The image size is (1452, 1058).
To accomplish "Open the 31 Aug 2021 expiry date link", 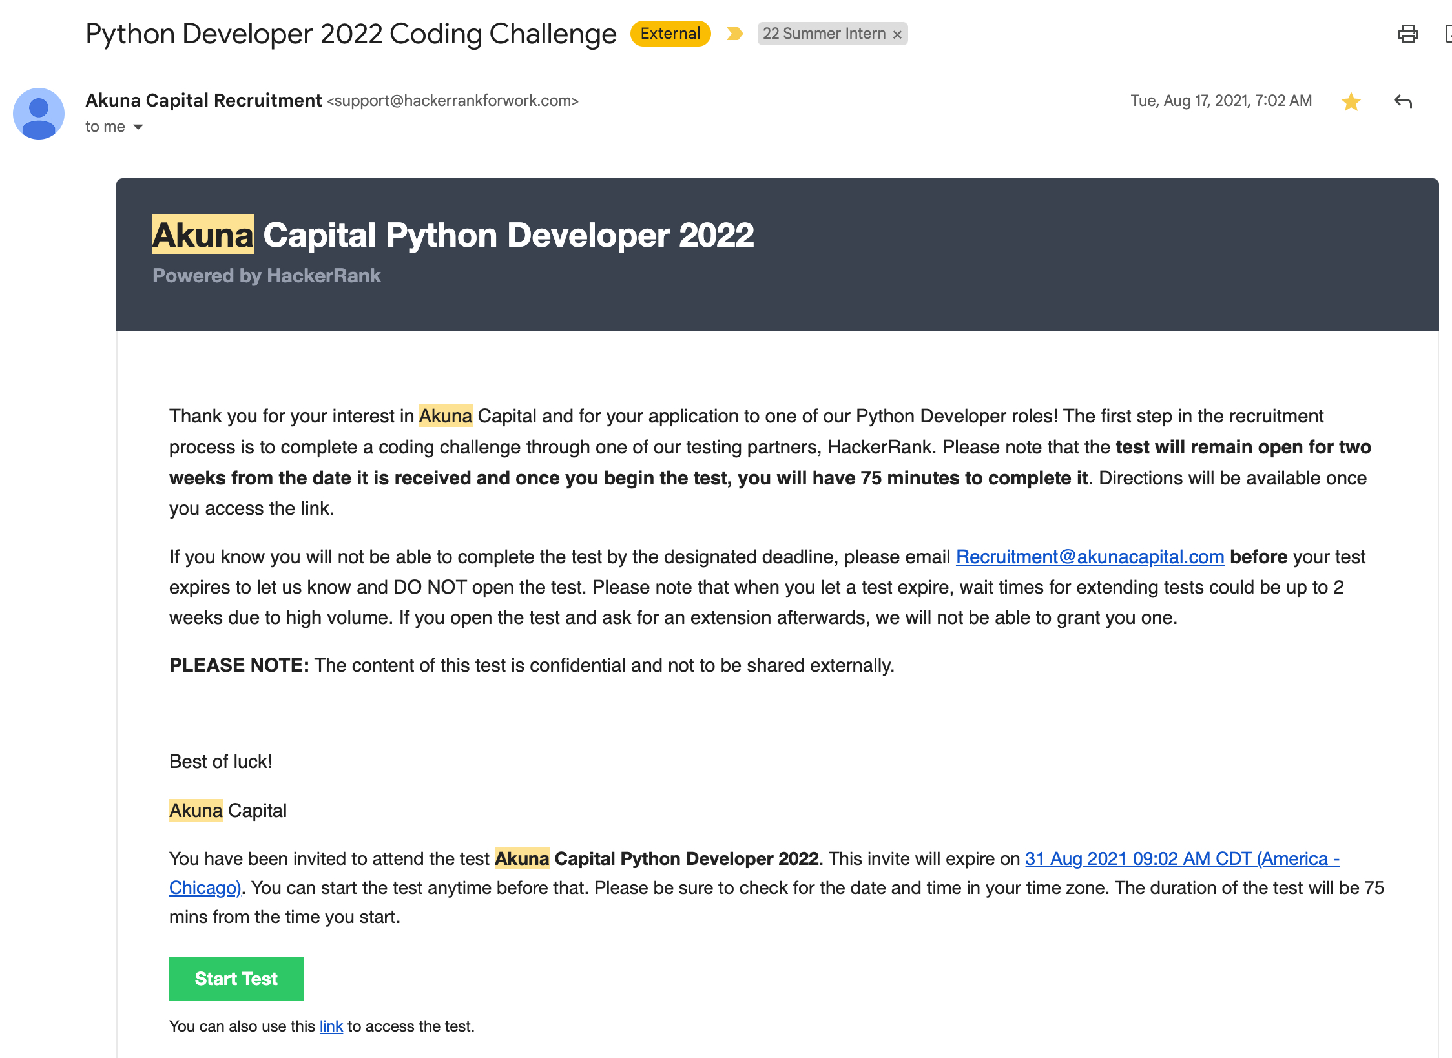I will [1182, 859].
